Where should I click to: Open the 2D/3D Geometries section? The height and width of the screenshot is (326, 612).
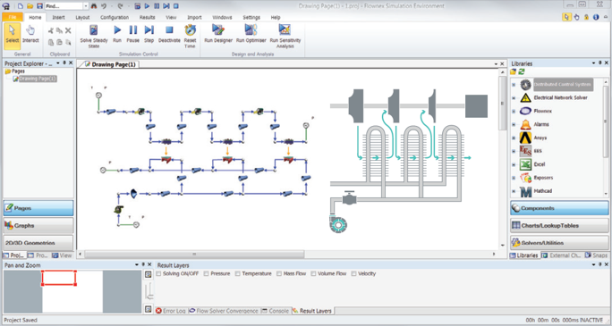[38, 243]
